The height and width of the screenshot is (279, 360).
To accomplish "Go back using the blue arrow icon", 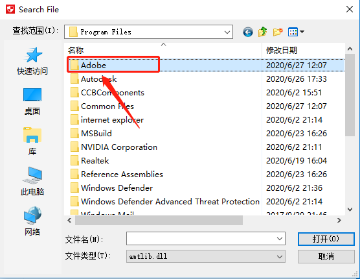I will (x=248, y=32).
